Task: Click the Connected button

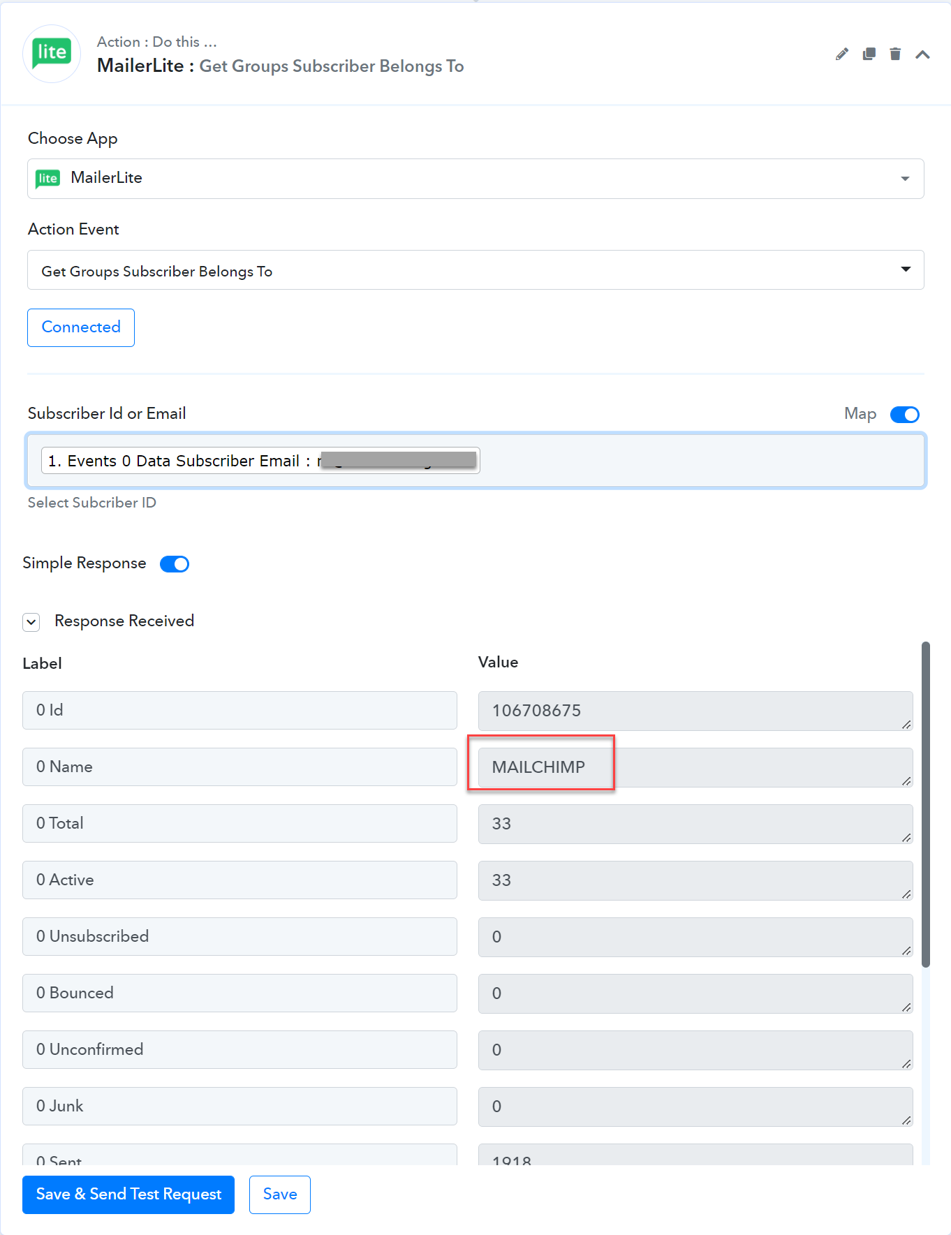Action: coord(81,327)
